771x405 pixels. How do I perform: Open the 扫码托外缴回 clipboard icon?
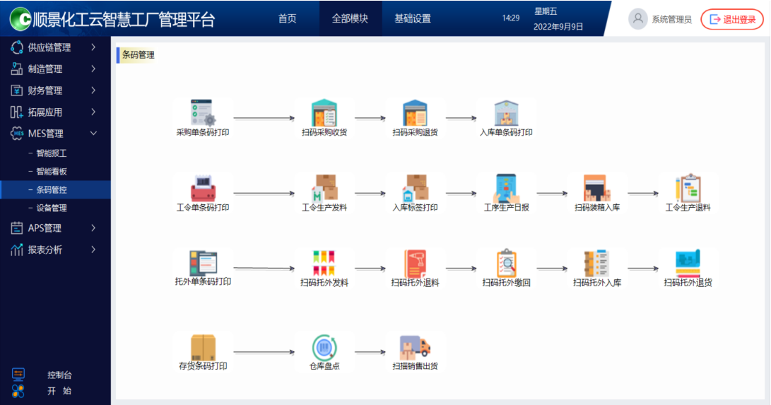pos(506,264)
